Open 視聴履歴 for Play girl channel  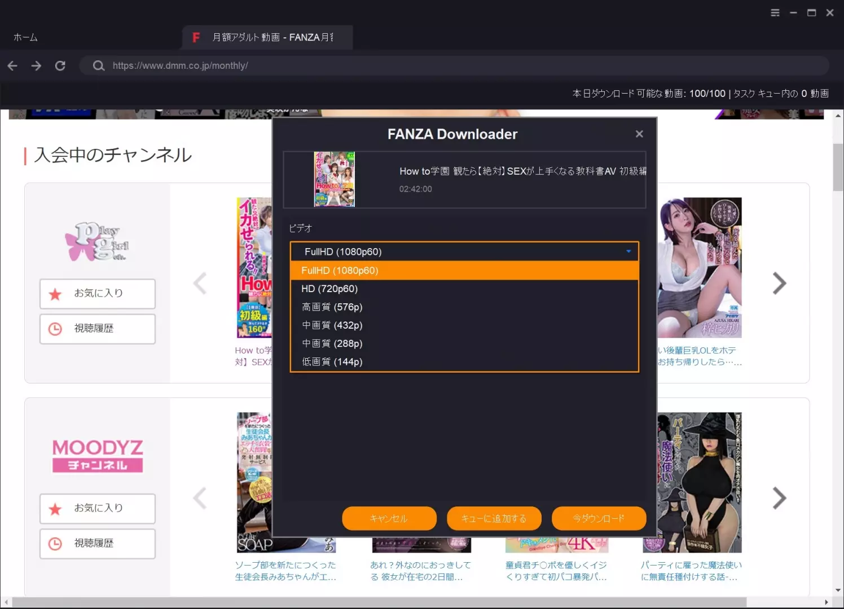(x=98, y=329)
